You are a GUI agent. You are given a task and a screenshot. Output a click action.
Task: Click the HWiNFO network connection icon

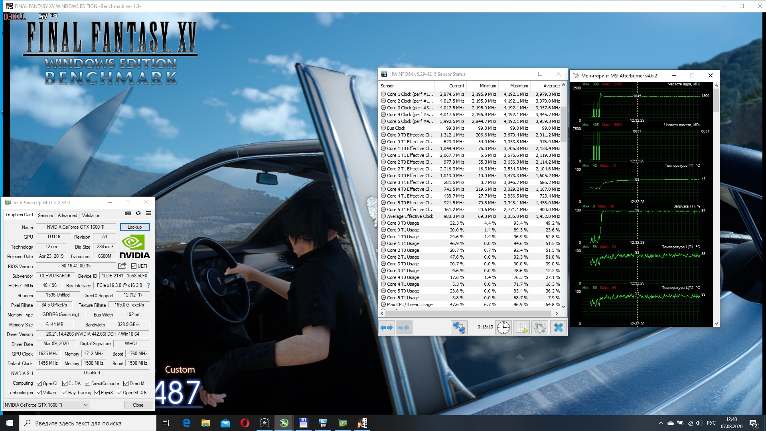pos(459,328)
